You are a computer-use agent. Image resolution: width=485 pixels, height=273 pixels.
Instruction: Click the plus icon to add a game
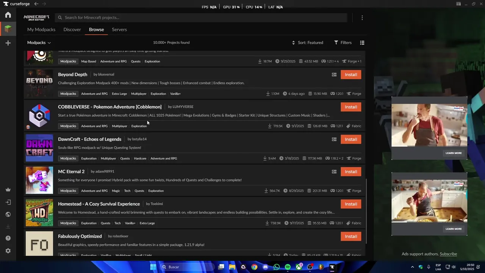click(x=8, y=43)
